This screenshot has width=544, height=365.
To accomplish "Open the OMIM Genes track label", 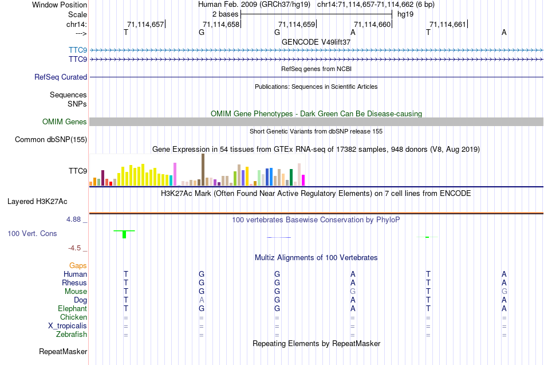I will [65, 121].
